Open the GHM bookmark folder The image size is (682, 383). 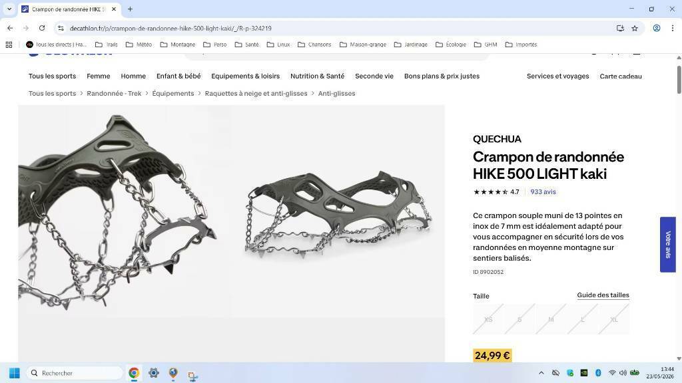point(486,45)
